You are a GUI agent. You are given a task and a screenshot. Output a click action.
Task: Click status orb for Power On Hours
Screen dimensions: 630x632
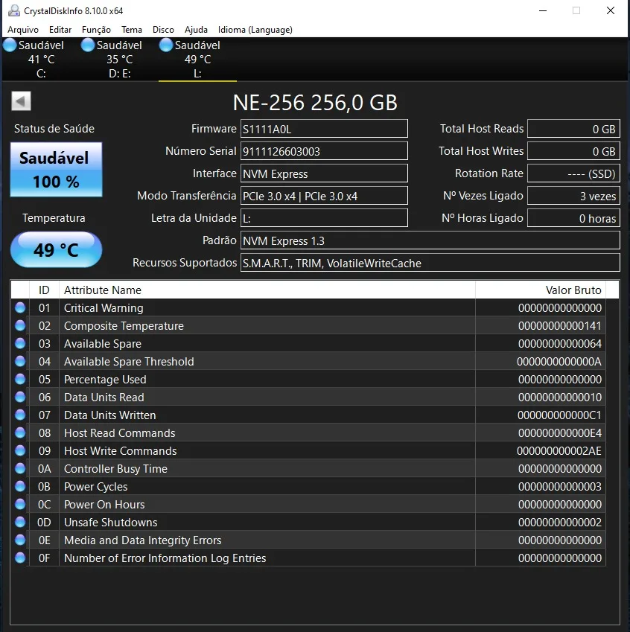tap(20, 504)
